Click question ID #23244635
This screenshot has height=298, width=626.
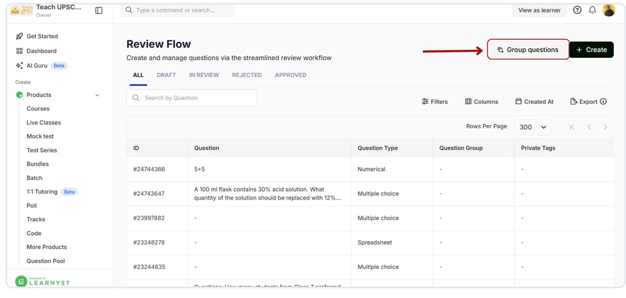click(149, 267)
